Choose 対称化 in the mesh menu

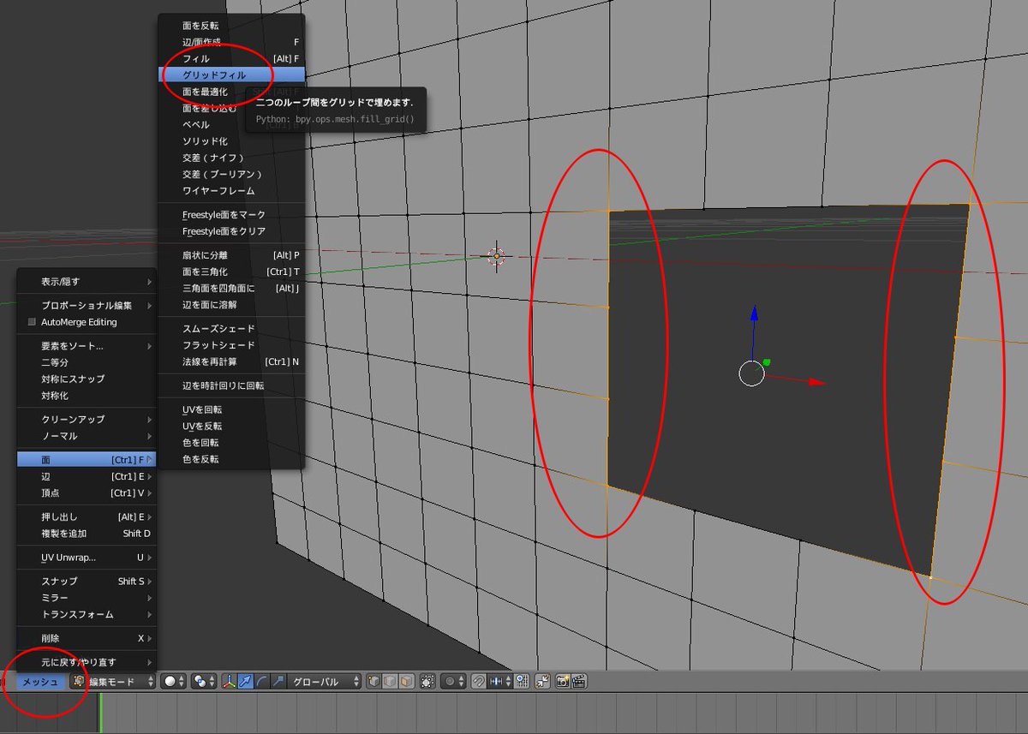[87, 396]
